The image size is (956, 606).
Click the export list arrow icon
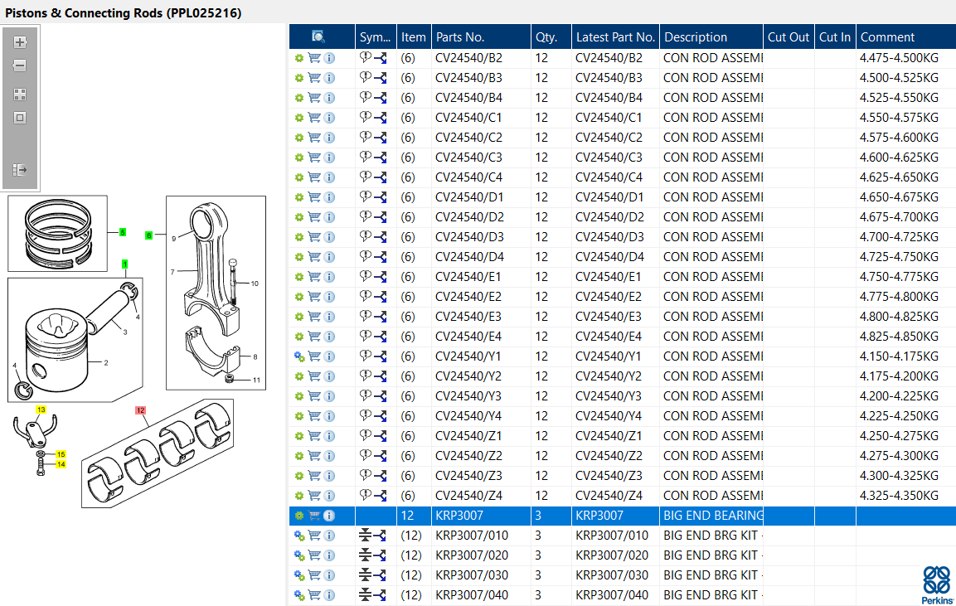pyautogui.click(x=20, y=169)
